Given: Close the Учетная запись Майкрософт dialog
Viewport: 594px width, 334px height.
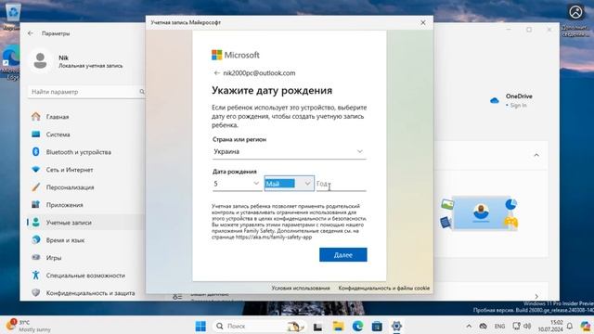Looking at the screenshot, I should [x=423, y=22].
